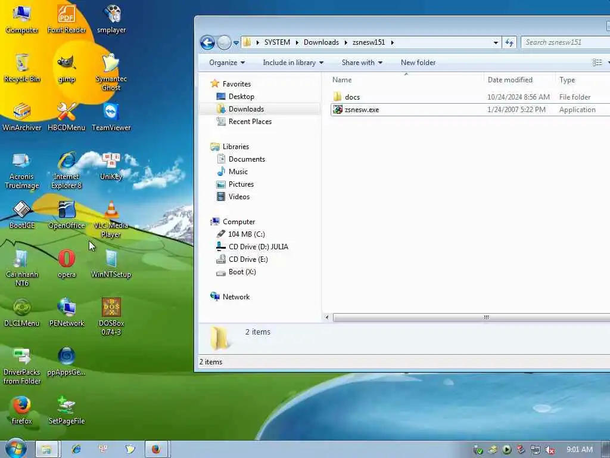Open the BootICE shortcut

tap(22, 215)
